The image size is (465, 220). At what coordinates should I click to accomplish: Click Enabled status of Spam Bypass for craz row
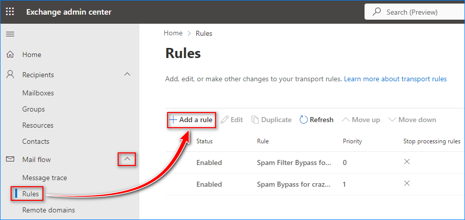(x=209, y=184)
